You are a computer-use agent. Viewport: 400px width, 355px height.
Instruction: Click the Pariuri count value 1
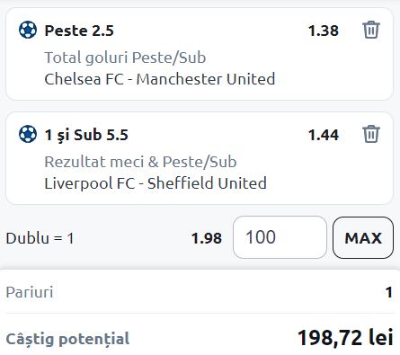pyautogui.click(x=389, y=292)
